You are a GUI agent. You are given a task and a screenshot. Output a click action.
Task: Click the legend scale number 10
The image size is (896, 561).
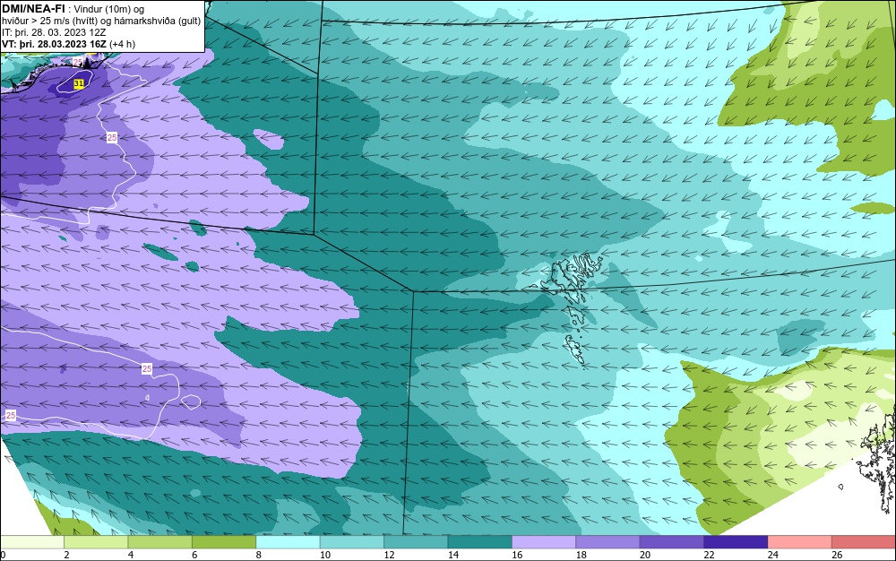[x=325, y=555]
